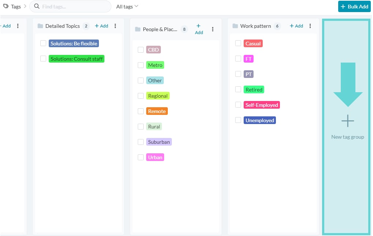Click the Metro tag label

click(155, 65)
